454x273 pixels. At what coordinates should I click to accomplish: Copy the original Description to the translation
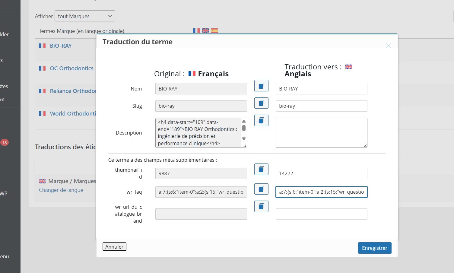pos(261,120)
